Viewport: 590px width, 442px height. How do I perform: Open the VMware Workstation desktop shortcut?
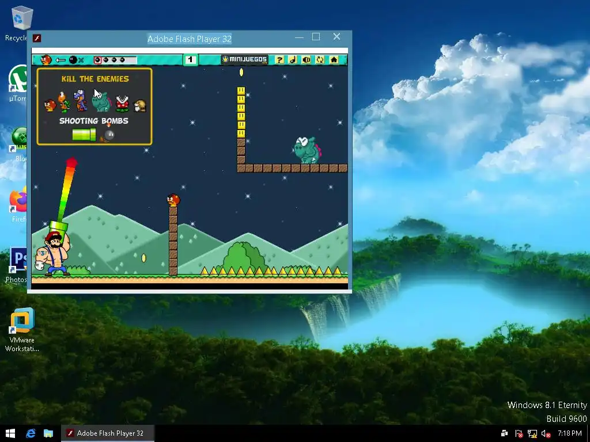coord(22,330)
